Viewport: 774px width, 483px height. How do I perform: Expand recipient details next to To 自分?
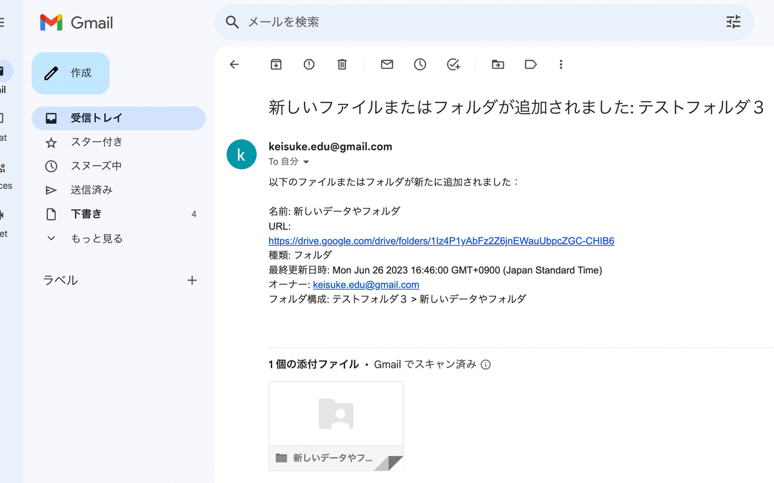(x=306, y=162)
